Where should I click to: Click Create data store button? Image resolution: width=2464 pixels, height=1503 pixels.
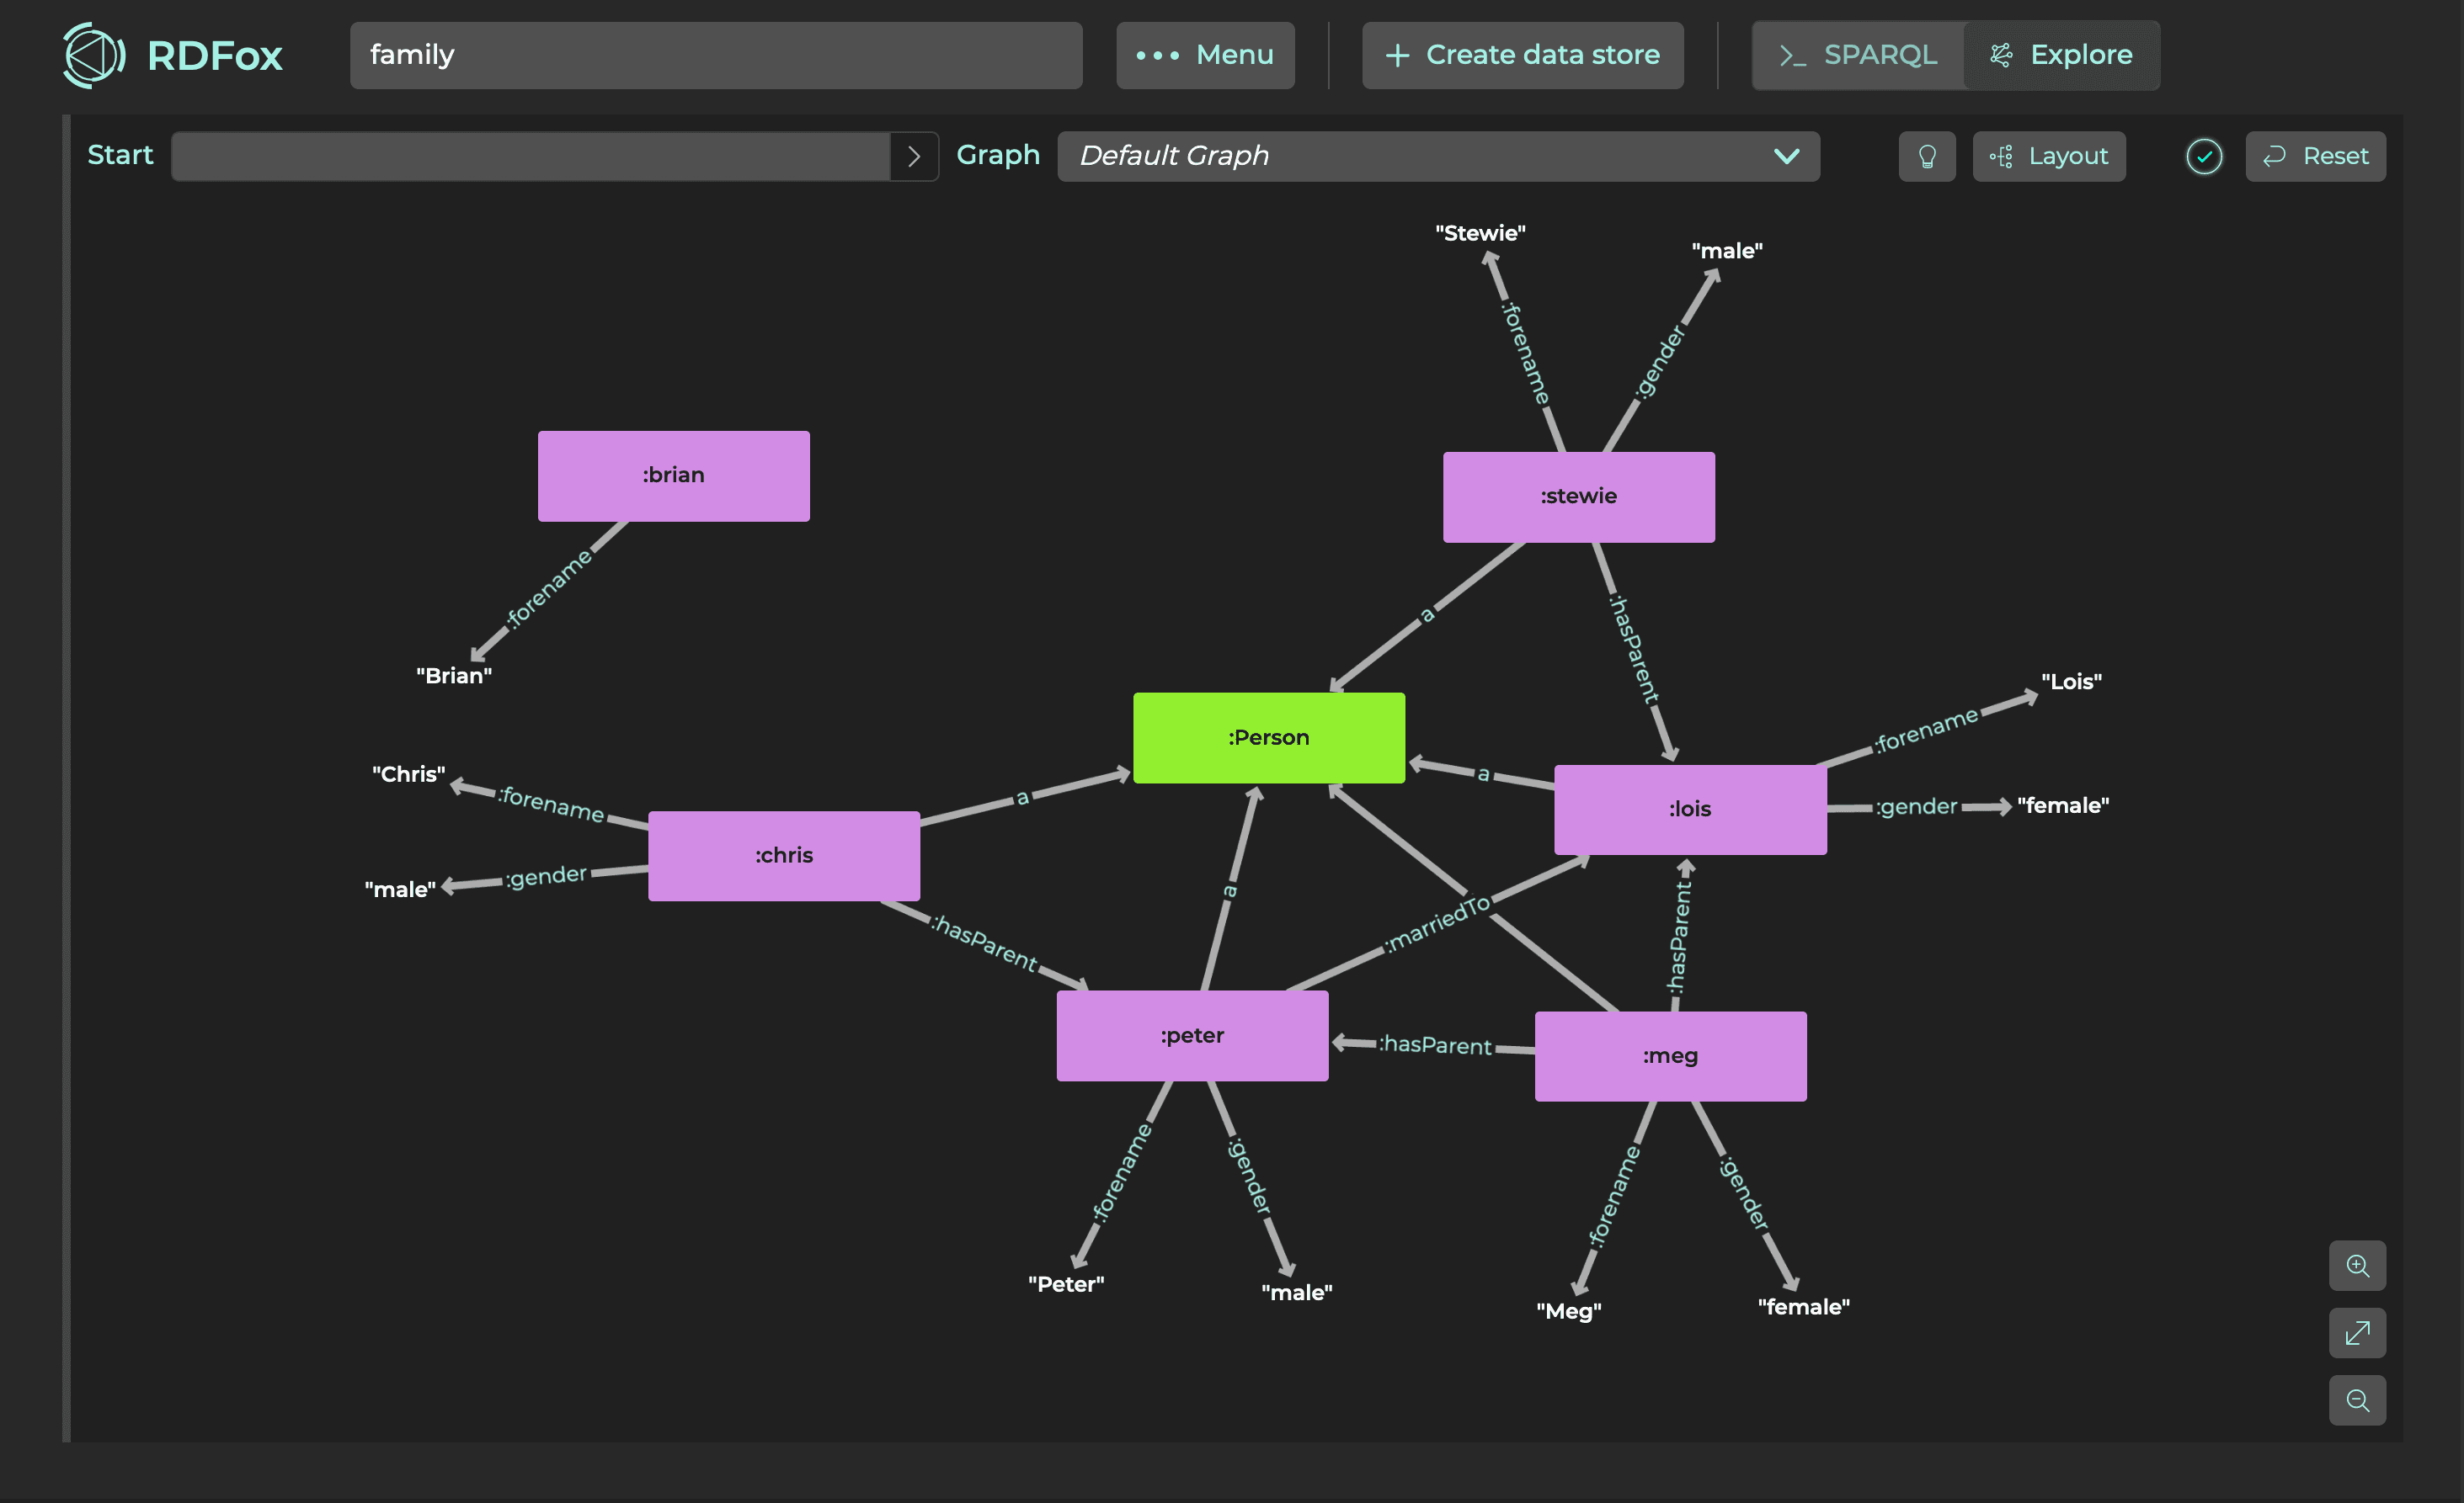(1522, 55)
